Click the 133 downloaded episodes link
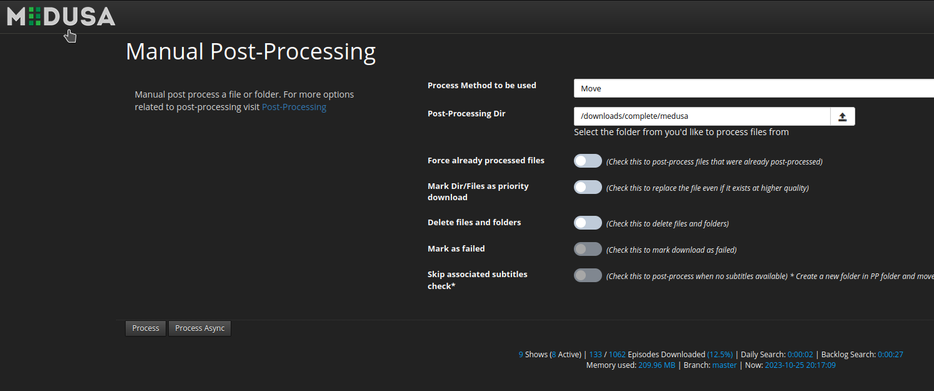Screen dimensions: 934x391 596,354
